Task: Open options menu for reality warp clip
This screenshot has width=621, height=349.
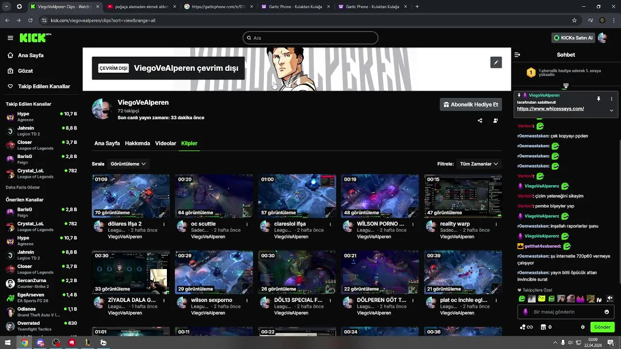Action: pyautogui.click(x=496, y=224)
